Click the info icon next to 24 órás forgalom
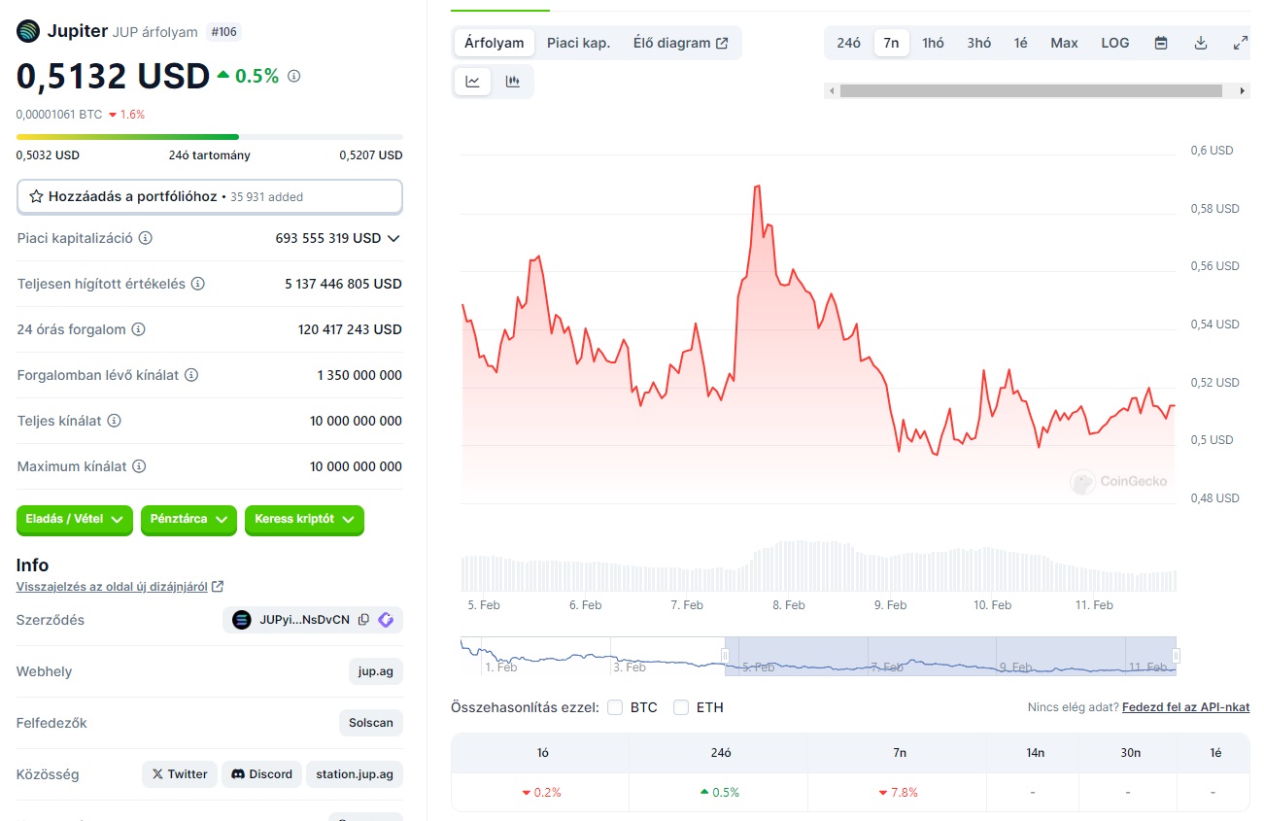Image resolution: width=1264 pixels, height=821 pixels. click(139, 329)
